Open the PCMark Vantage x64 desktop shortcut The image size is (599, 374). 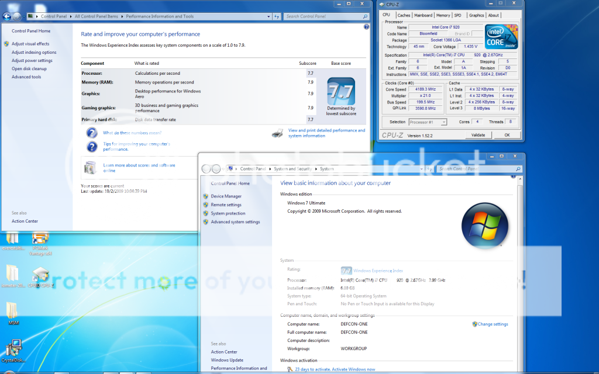[x=40, y=240]
